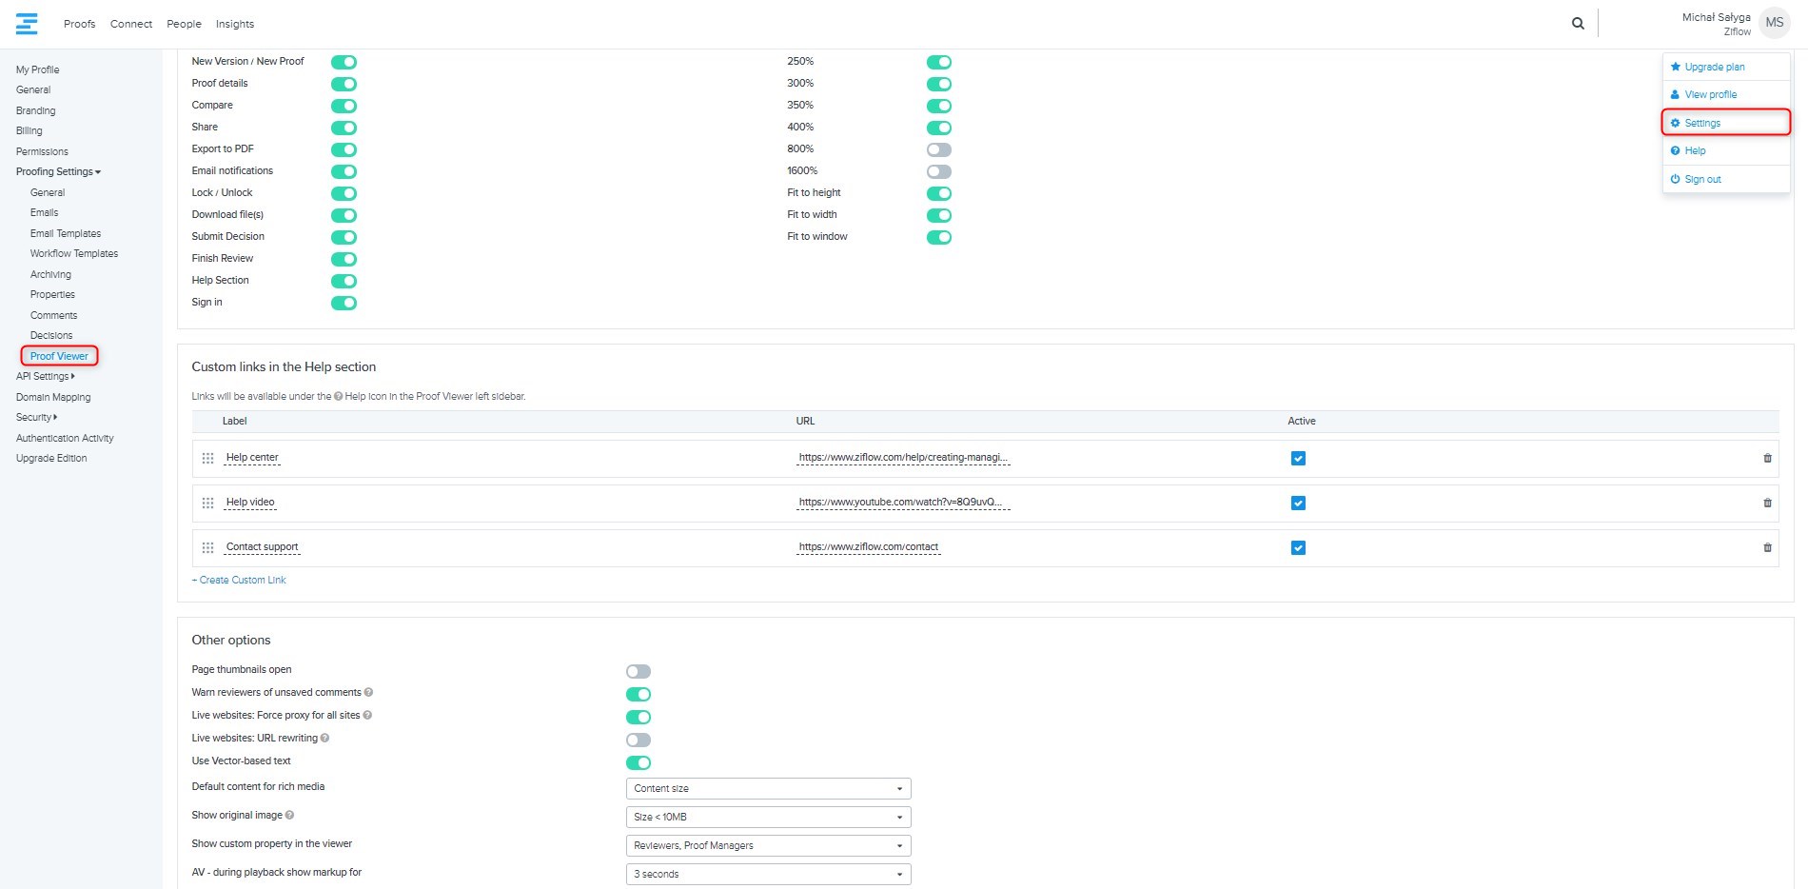
Task: Click trash icon for Help video row
Action: [x=1767, y=504]
